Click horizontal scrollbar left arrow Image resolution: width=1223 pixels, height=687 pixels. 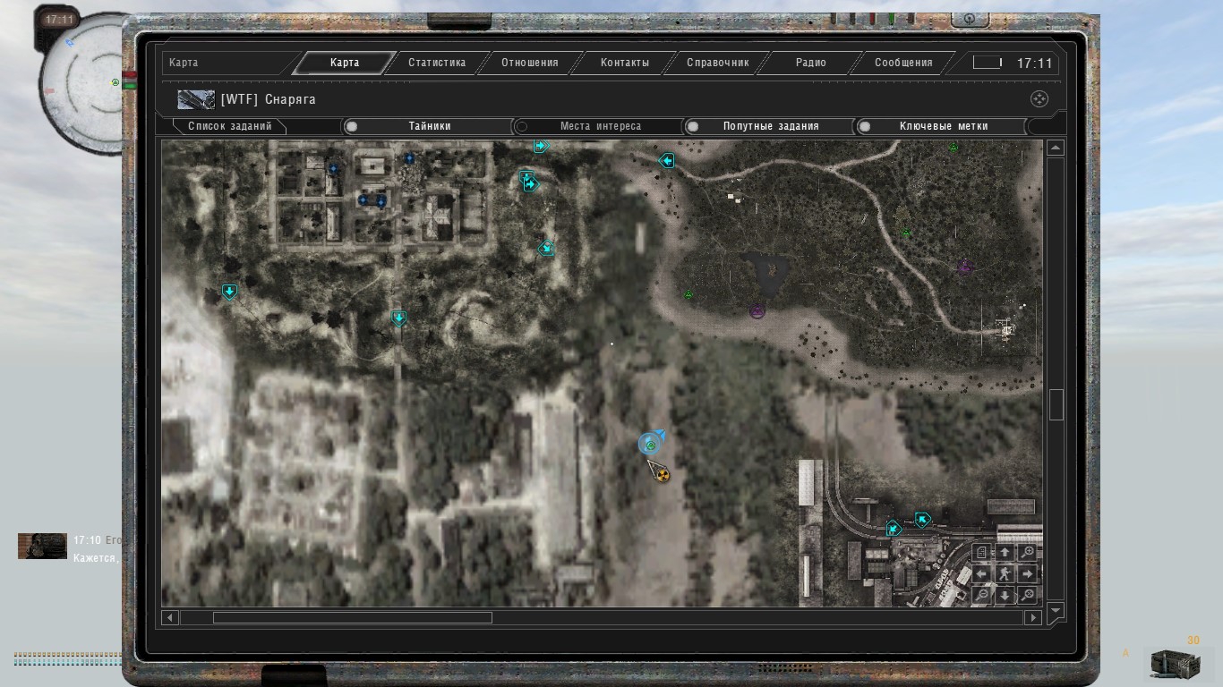coord(170,617)
